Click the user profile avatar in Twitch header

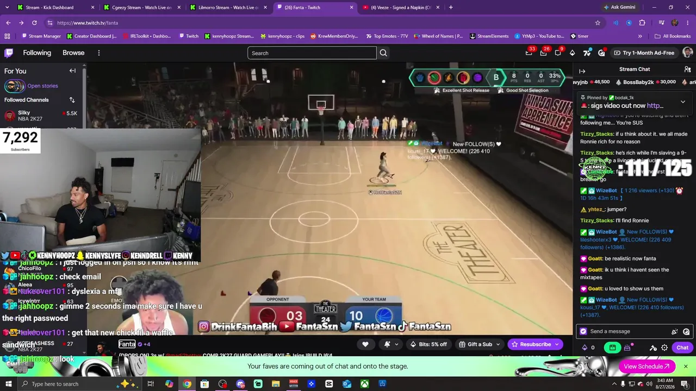[687, 53]
